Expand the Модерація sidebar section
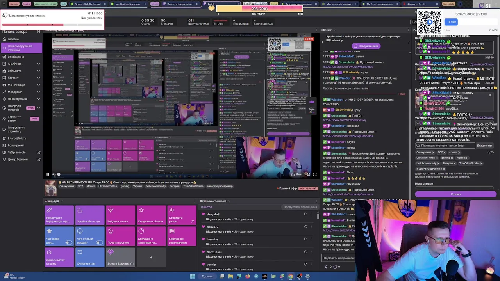This screenshot has height=281, width=500. coord(38,92)
